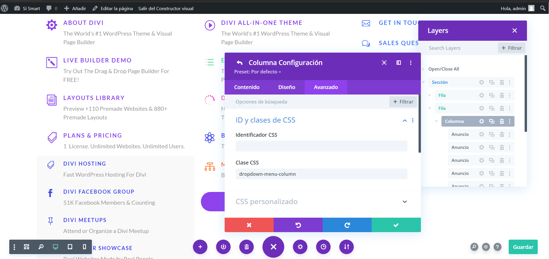This screenshot has height=259, width=549.
Task: Snap settings modal to sidebar
Action: click(399, 63)
